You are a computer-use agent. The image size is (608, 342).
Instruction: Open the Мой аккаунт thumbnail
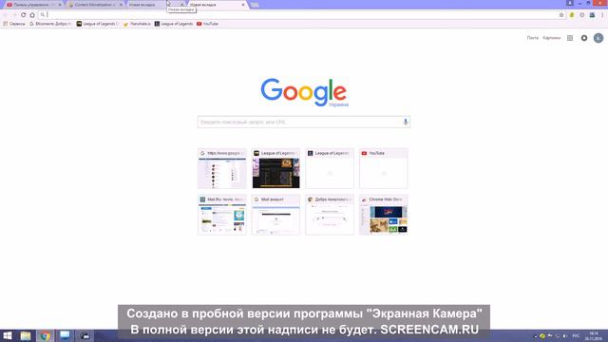click(x=275, y=215)
